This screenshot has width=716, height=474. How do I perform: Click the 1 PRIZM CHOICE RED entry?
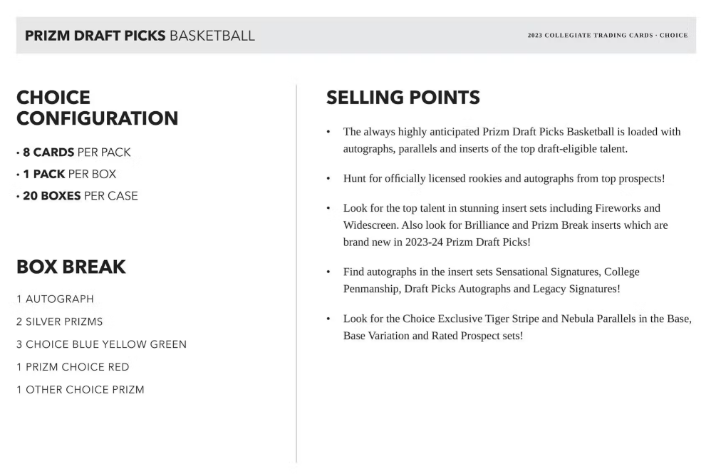coord(73,368)
